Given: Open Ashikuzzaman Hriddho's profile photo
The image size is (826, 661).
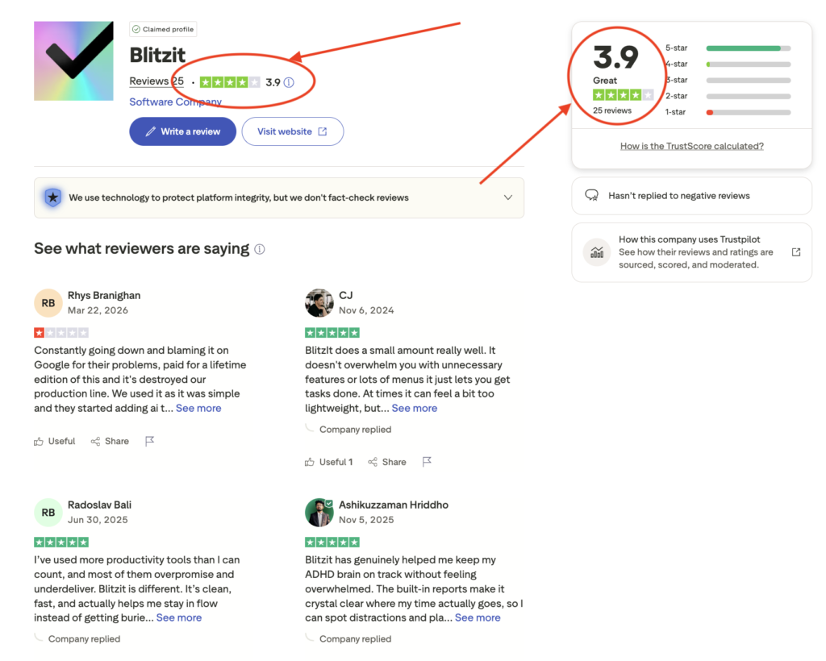Looking at the screenshot, I should point(319,513).
